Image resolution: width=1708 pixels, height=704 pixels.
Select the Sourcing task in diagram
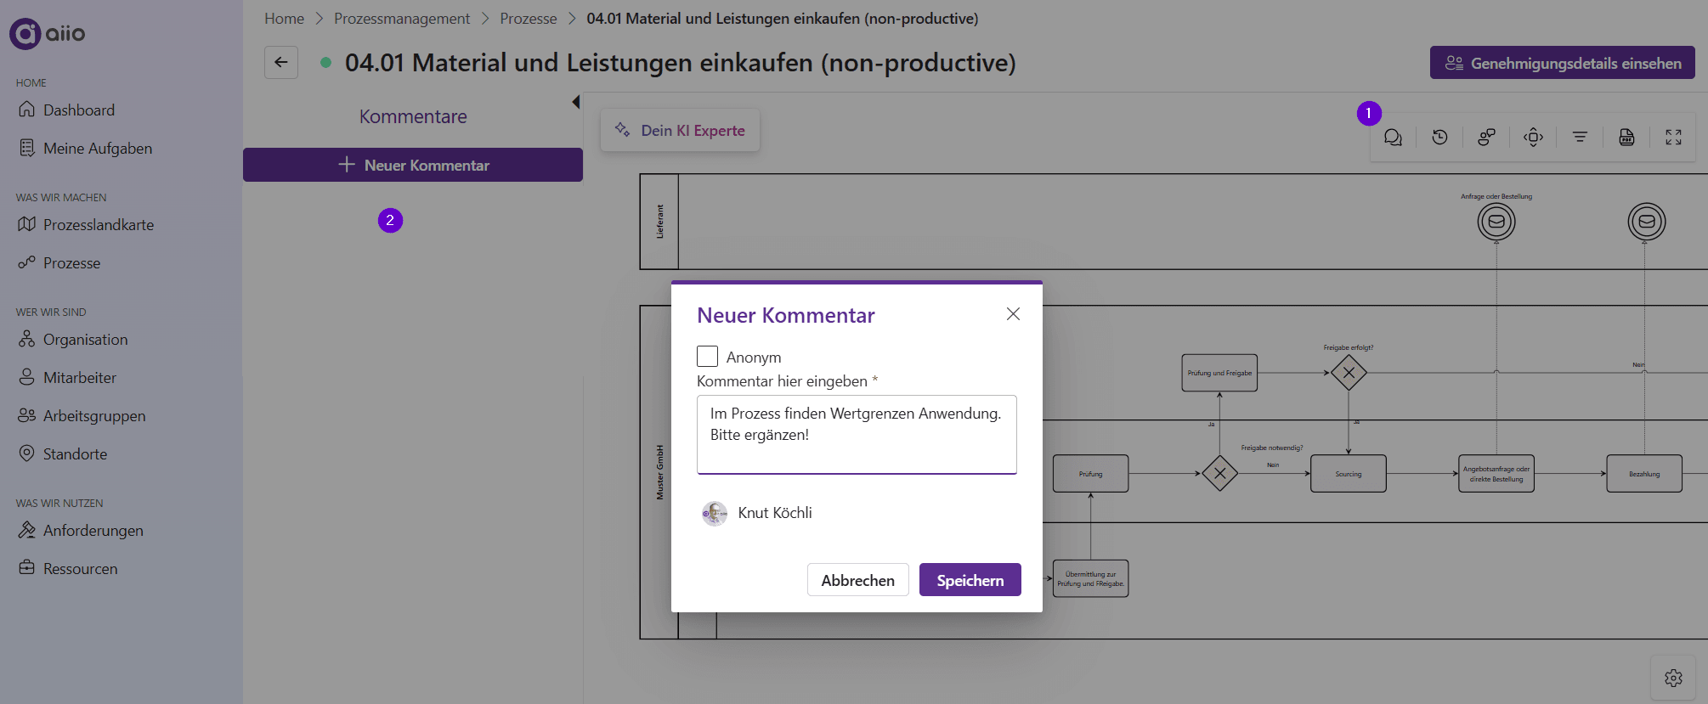point(1349,474)
